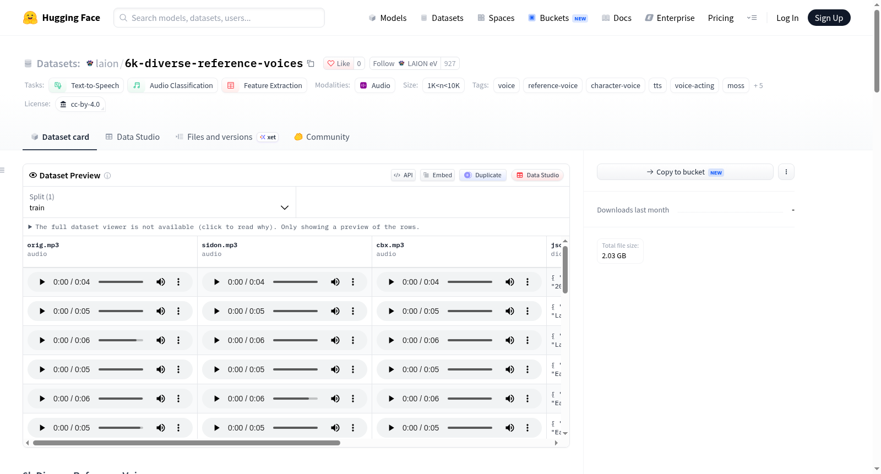Open the Files and versions tab
This screenshot has width=881, height=474.
(x=226, y=137)
